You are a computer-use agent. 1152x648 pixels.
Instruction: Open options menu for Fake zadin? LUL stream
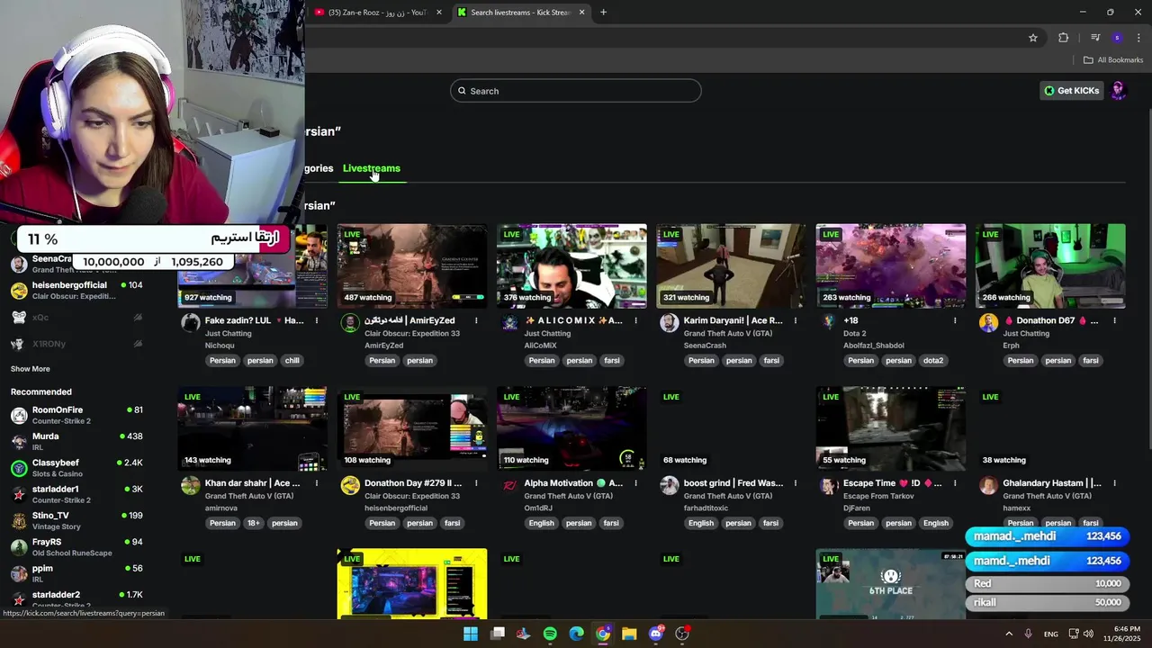point(317,320)
